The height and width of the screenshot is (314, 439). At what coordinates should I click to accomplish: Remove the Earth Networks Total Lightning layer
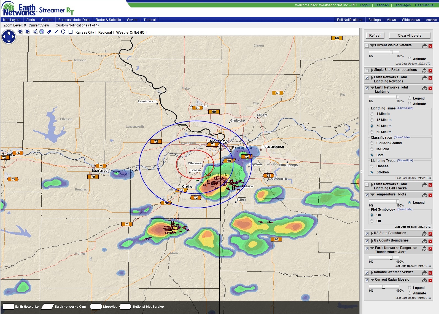point(430,88)
